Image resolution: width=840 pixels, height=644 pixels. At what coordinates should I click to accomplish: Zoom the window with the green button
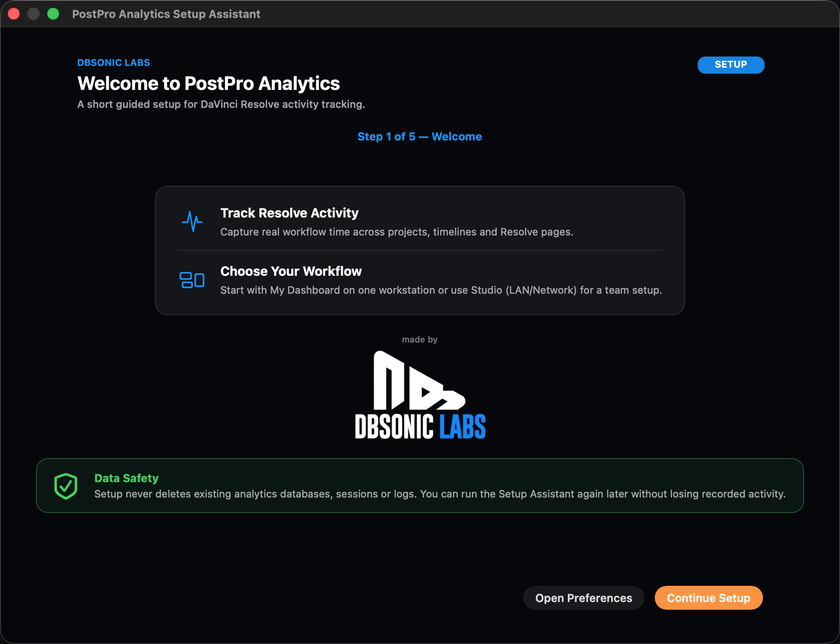pos(53,14)
